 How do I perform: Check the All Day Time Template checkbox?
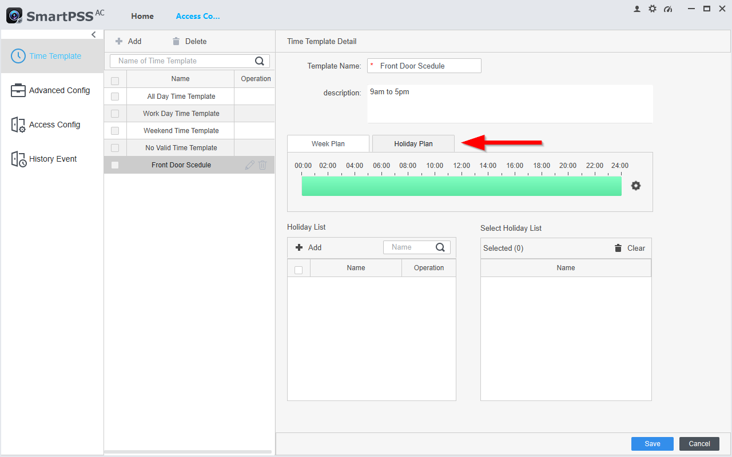[x=115, y=97]
